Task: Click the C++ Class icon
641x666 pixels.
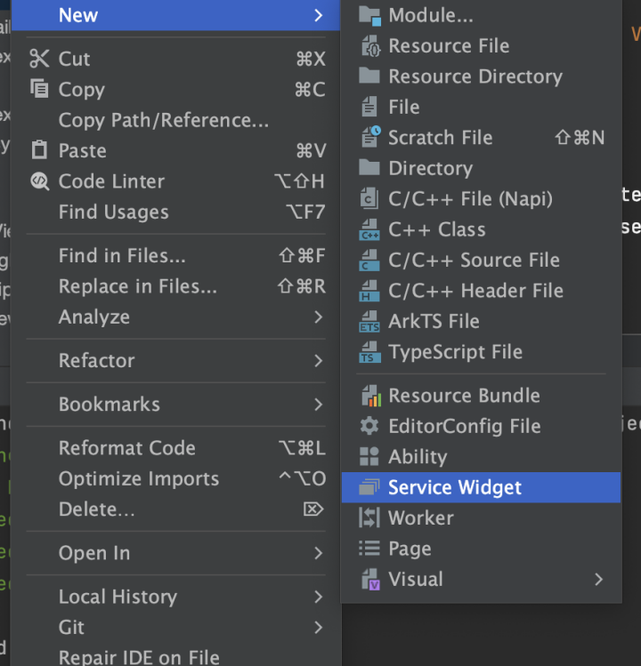Action: coord(369,230)
